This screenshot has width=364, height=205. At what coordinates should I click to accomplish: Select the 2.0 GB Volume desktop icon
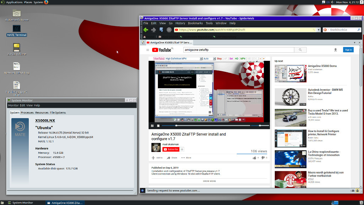[x=16, y=49]
